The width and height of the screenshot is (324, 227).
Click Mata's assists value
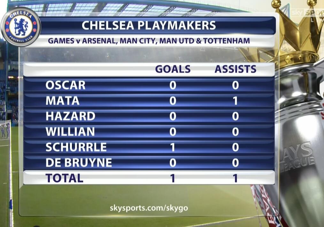point(235,101)
